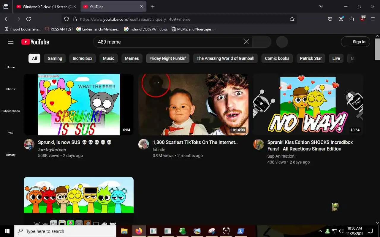Filter results by Incredibox chip

[x=83, y=58]
